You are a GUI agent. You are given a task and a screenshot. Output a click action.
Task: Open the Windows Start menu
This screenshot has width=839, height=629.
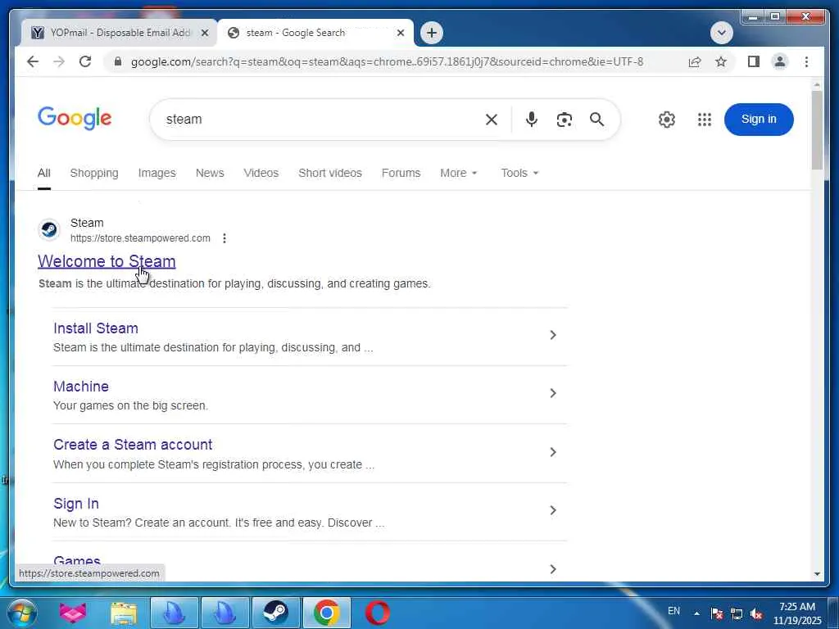click(23, 613)
